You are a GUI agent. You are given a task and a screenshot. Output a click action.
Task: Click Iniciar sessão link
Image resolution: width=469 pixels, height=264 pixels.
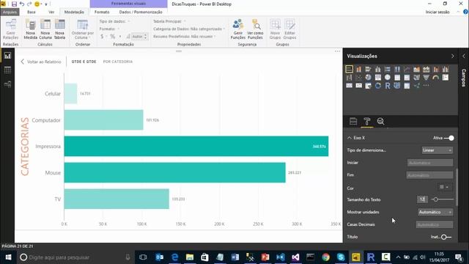(x=437, y=12)
